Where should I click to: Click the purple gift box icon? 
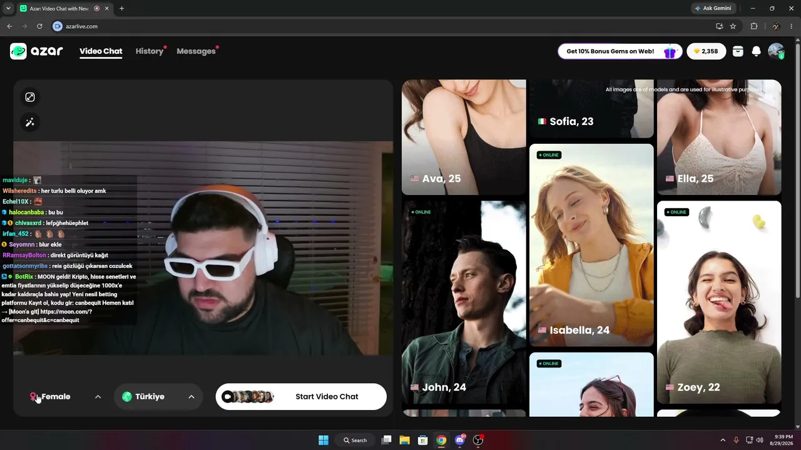(x=670, y=51)
